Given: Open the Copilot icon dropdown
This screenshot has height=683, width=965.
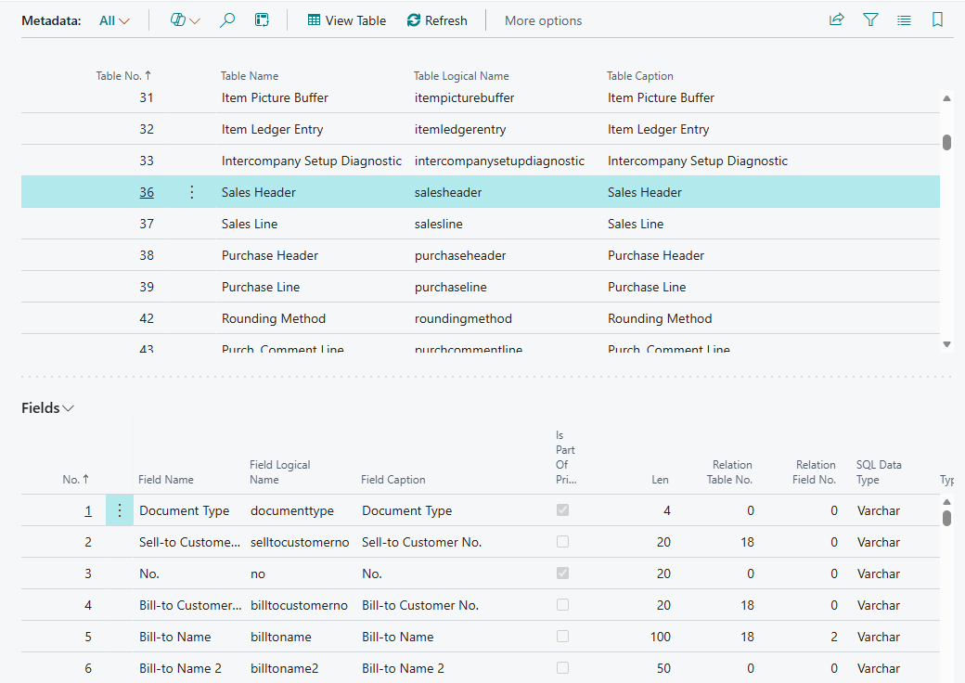Looking at the screenshot, I should point(185,20).
